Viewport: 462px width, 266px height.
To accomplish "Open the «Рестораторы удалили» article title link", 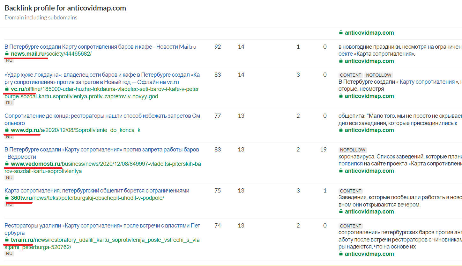I will (x=102, y=229).
